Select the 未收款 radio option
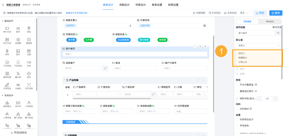The width and height of the screenshot is (283, 136). (155, 40)
